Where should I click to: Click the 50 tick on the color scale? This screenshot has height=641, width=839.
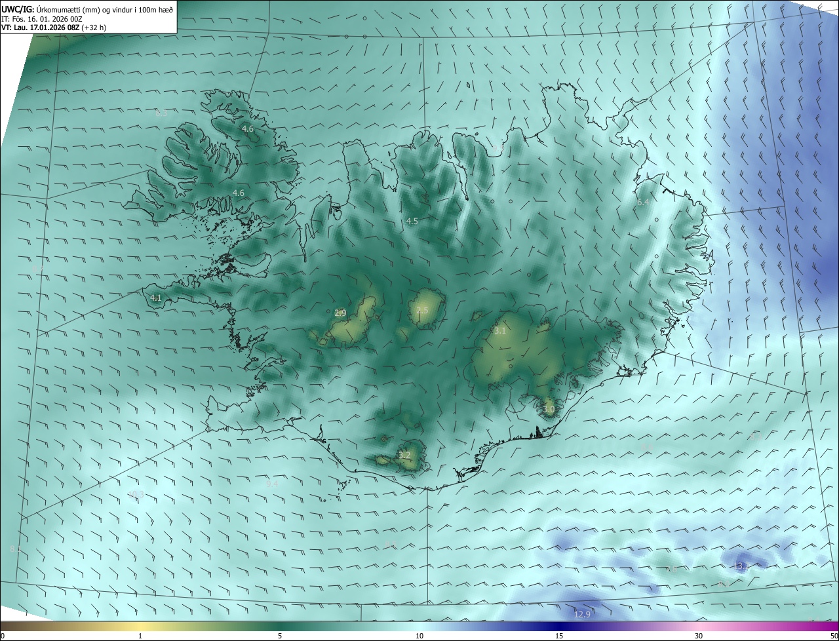(834, 636)
